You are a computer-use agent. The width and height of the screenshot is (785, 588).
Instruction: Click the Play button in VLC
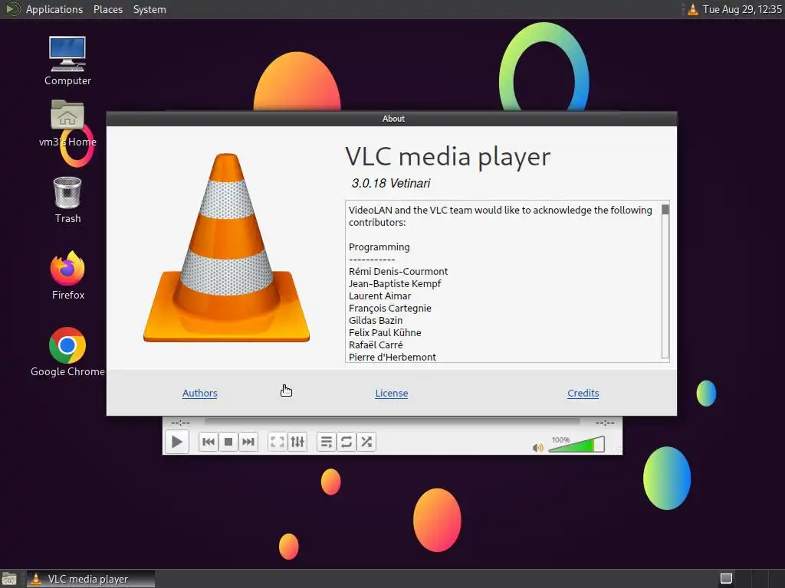point(177,442)
